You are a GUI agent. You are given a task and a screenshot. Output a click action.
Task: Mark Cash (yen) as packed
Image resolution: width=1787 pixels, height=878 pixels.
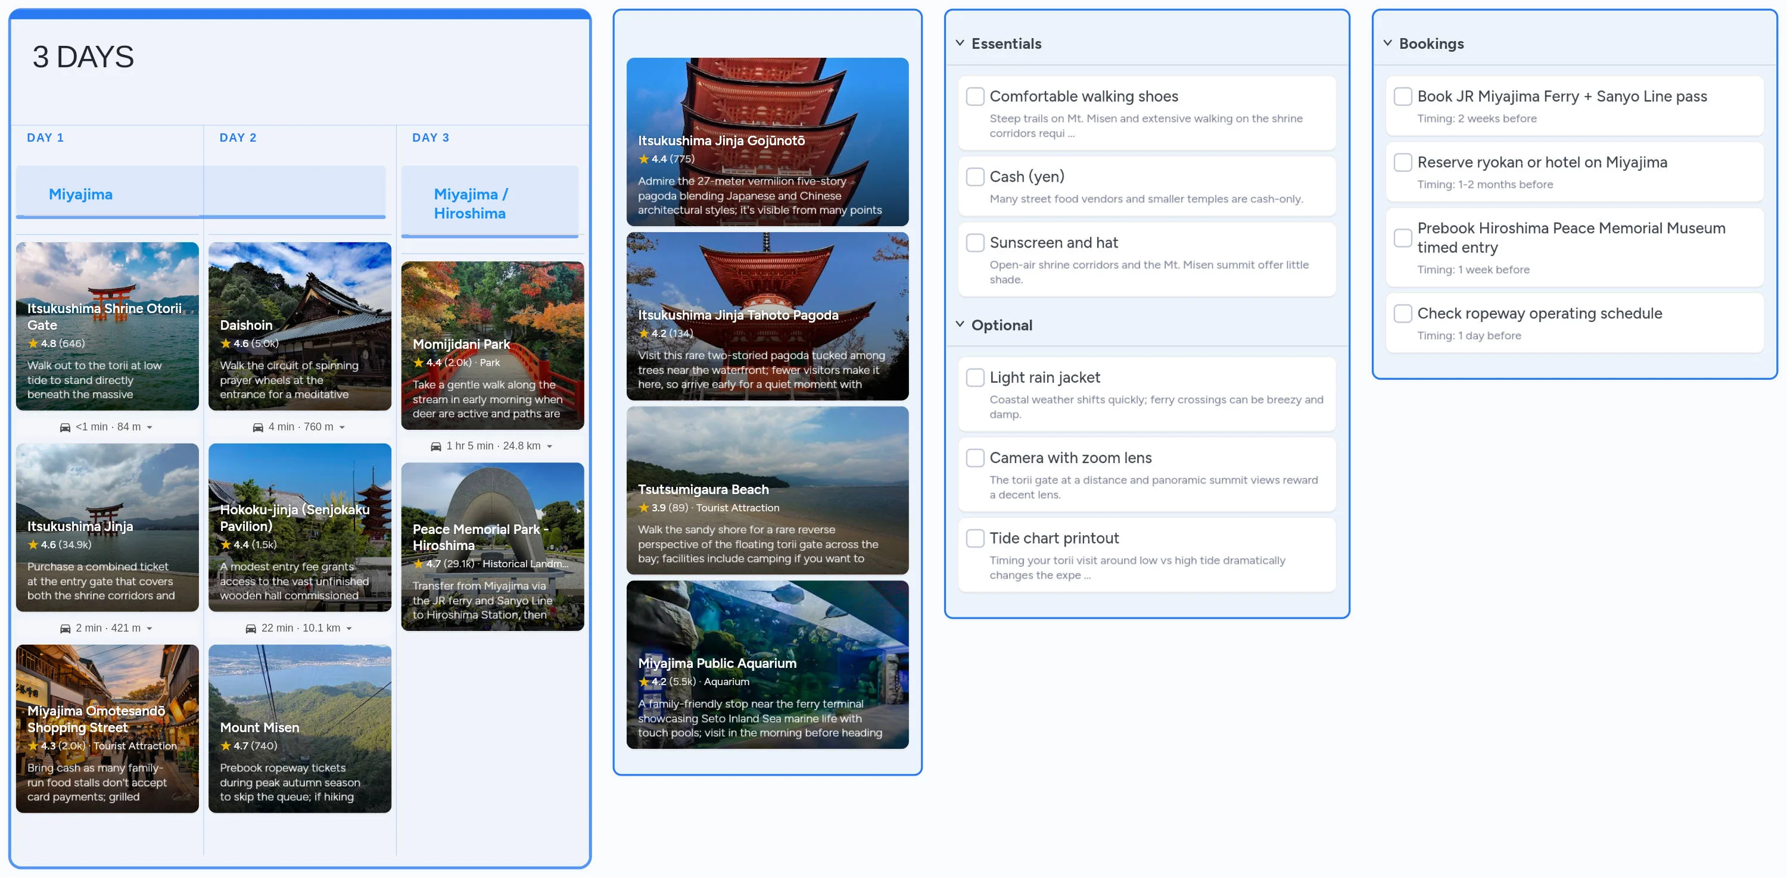click(x=975, y=177)
